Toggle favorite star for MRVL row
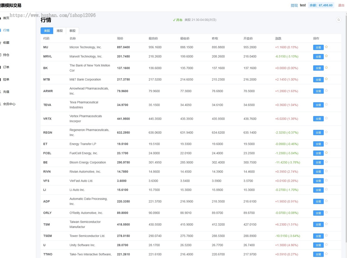Screen dimensions: 347x258 (326, 56)
